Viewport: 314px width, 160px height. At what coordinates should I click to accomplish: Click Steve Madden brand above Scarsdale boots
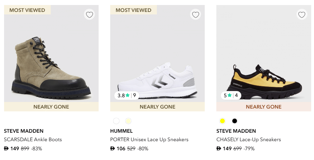(24, 131)
